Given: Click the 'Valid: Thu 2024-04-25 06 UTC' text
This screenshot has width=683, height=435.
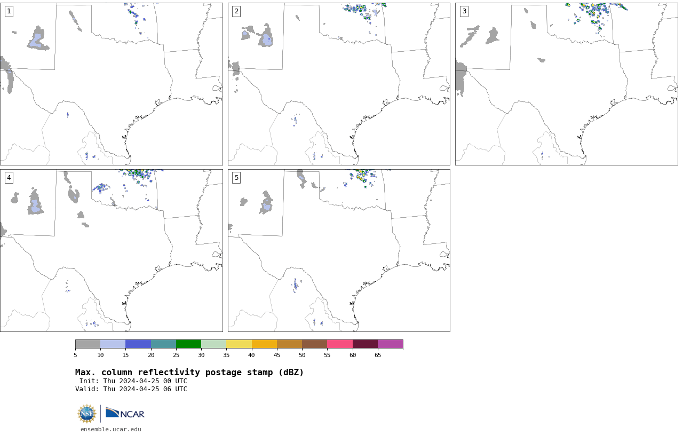Looking at the screenshot, I should [x=131, y=389].
